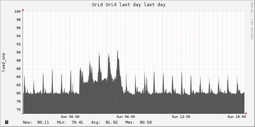Click the dark gray legend color swatch
Image resolution: width=255 pixels, height=127 pixels.
pos(7,122)
